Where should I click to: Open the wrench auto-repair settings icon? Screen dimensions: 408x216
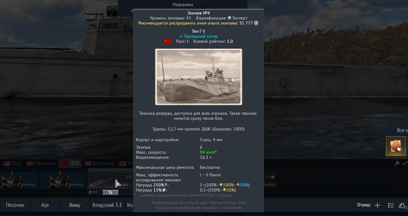point(397,163)
